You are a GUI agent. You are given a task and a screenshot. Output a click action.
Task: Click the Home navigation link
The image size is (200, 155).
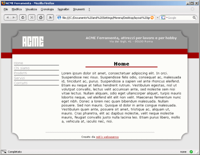click(18, 63)
